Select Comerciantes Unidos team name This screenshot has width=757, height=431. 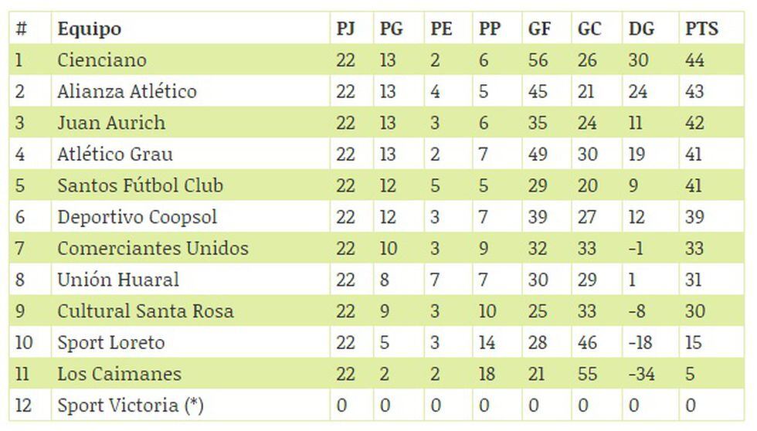point(153,249)
